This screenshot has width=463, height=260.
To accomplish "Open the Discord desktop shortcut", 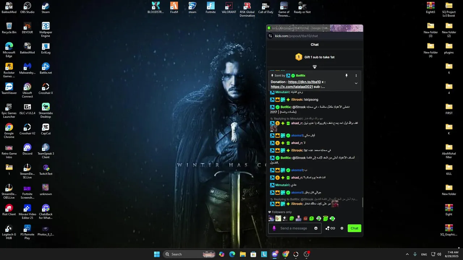I will click(27, 149).
